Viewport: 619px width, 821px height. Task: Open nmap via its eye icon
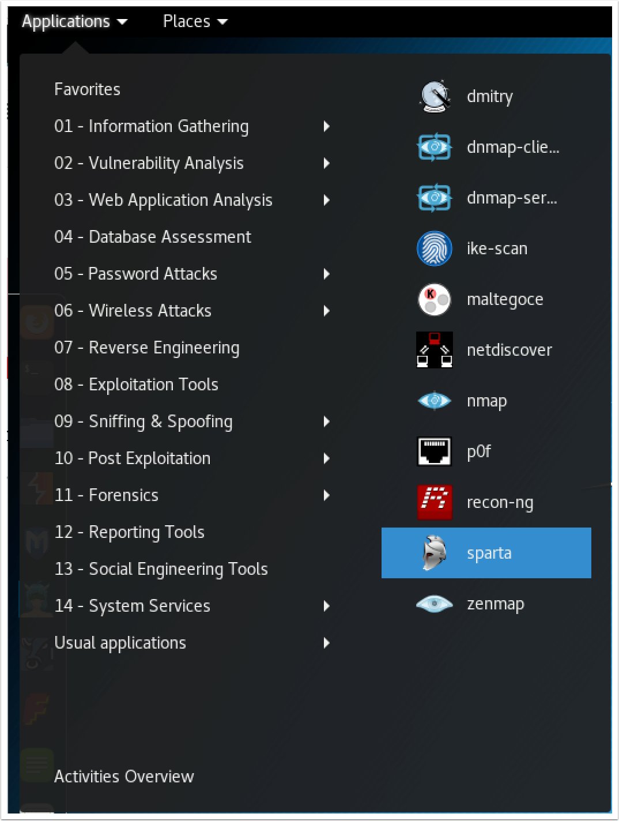coord(435,400)
